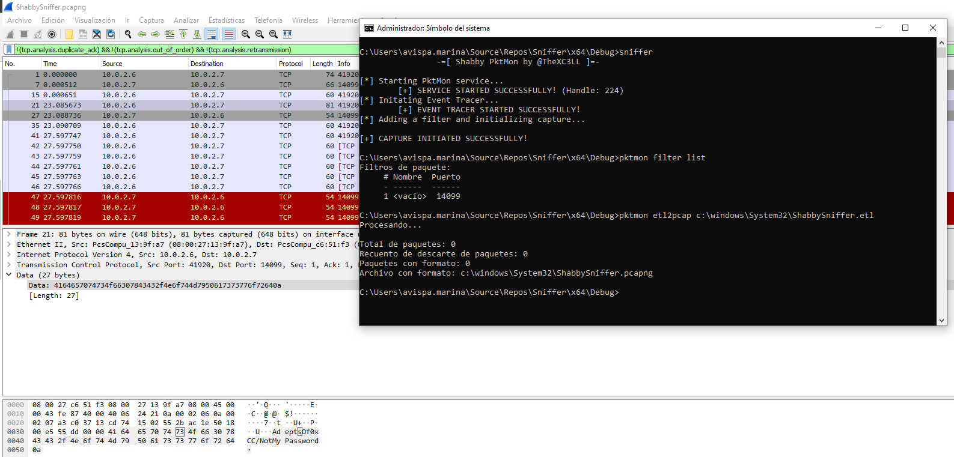Expand Internet Protocol Version 4 row

coord(9,255)
